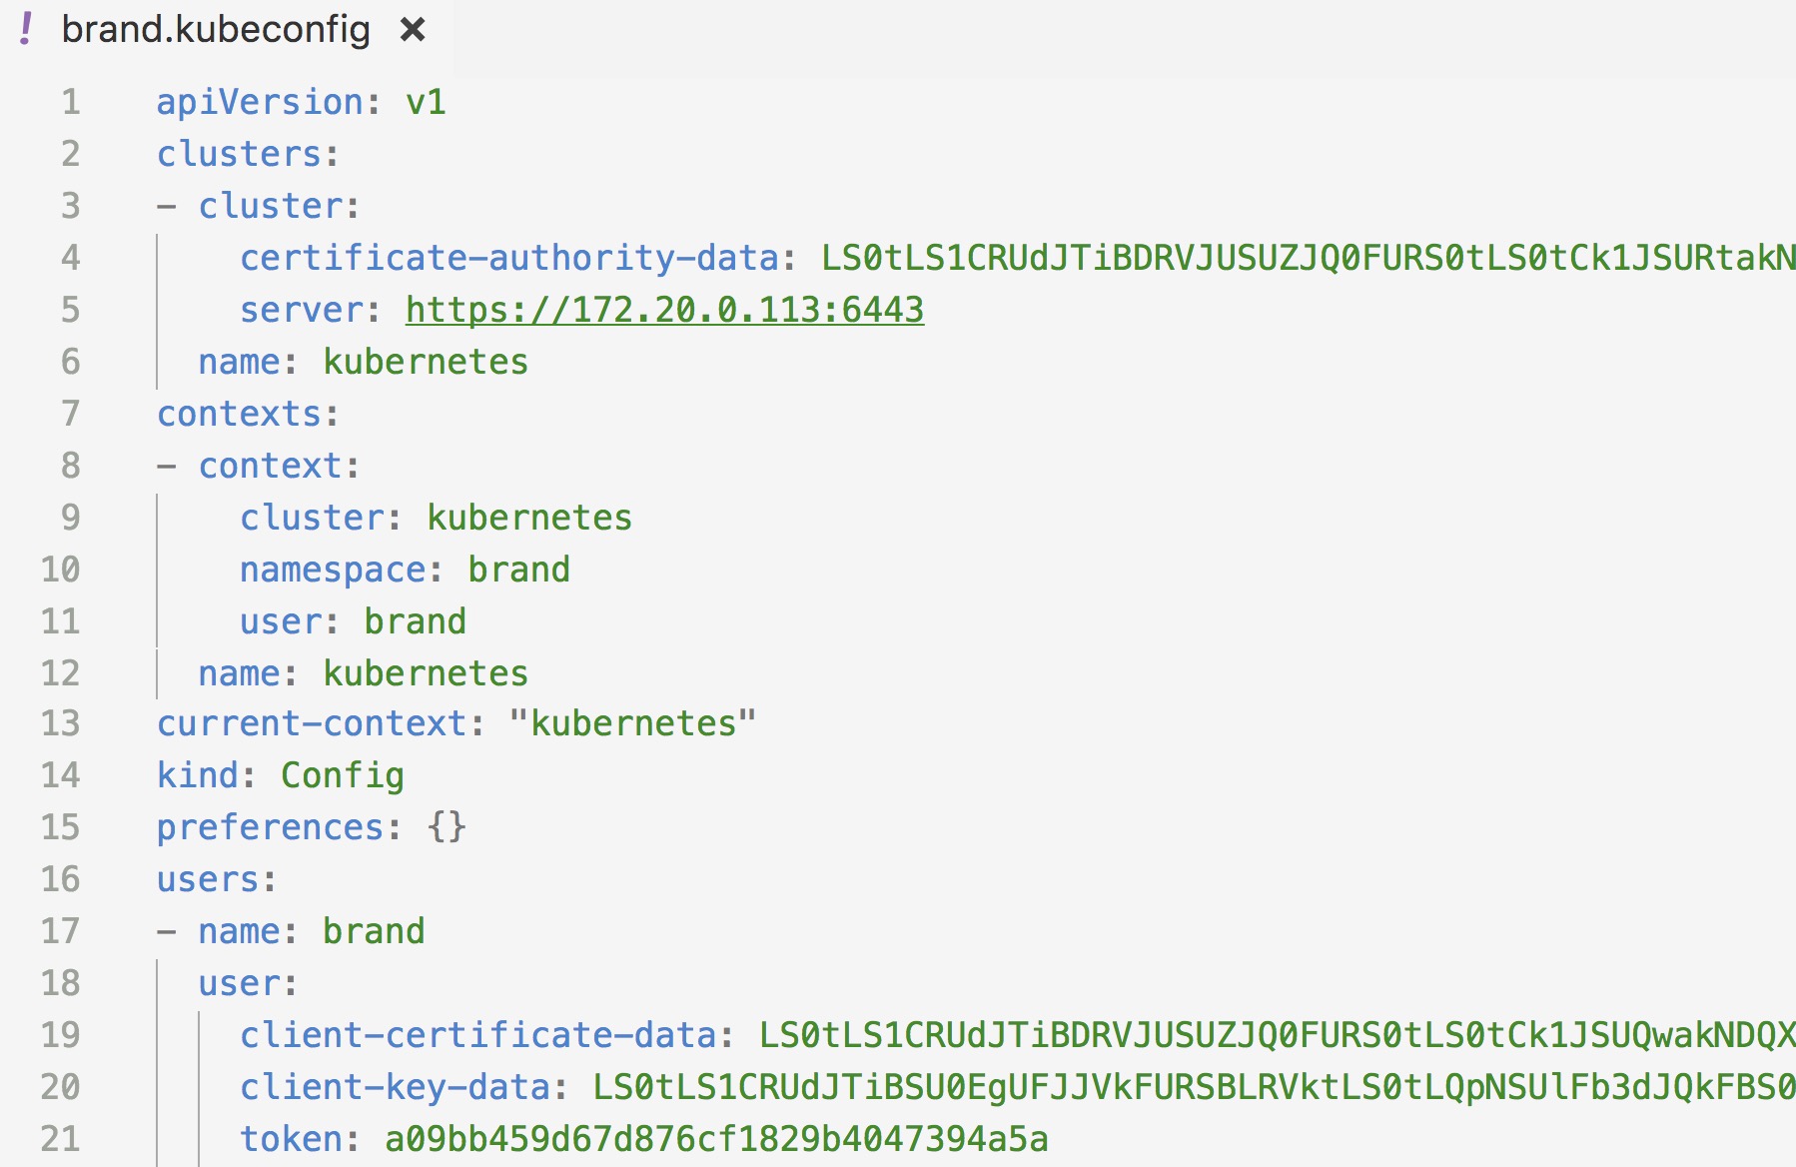This screenshot has height=1167, width=1796.
Task: Click line number 13 in the gutter
Action: 60,723
